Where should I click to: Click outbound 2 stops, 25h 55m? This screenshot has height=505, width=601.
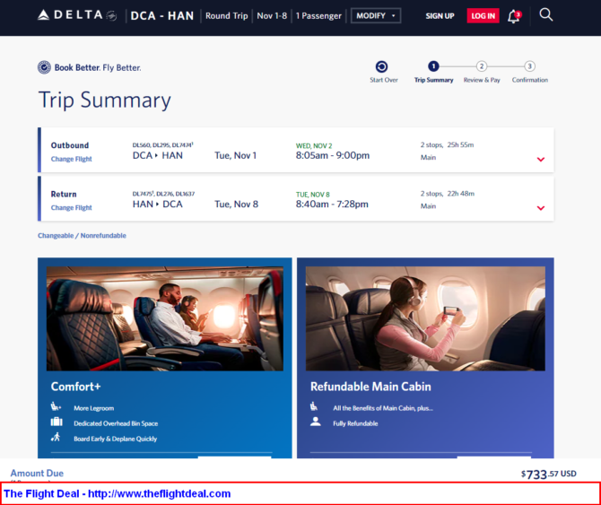447,144
